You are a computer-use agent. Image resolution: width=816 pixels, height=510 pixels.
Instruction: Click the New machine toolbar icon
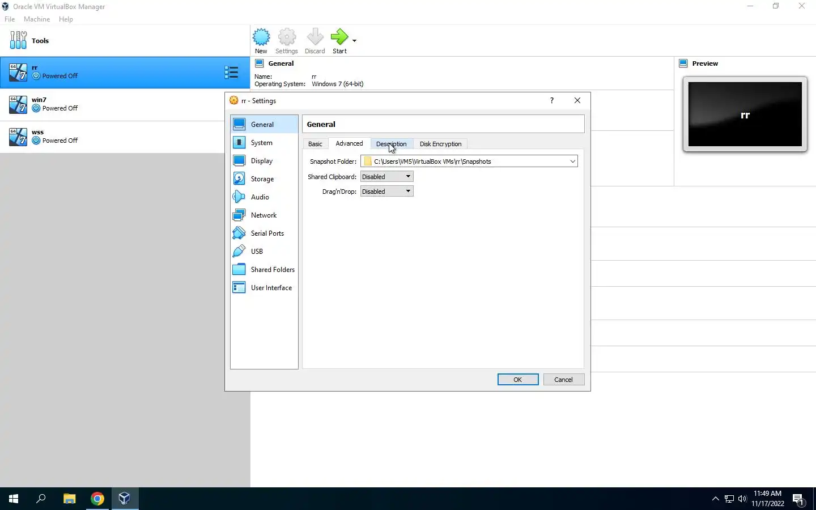(x=261, y=41)
